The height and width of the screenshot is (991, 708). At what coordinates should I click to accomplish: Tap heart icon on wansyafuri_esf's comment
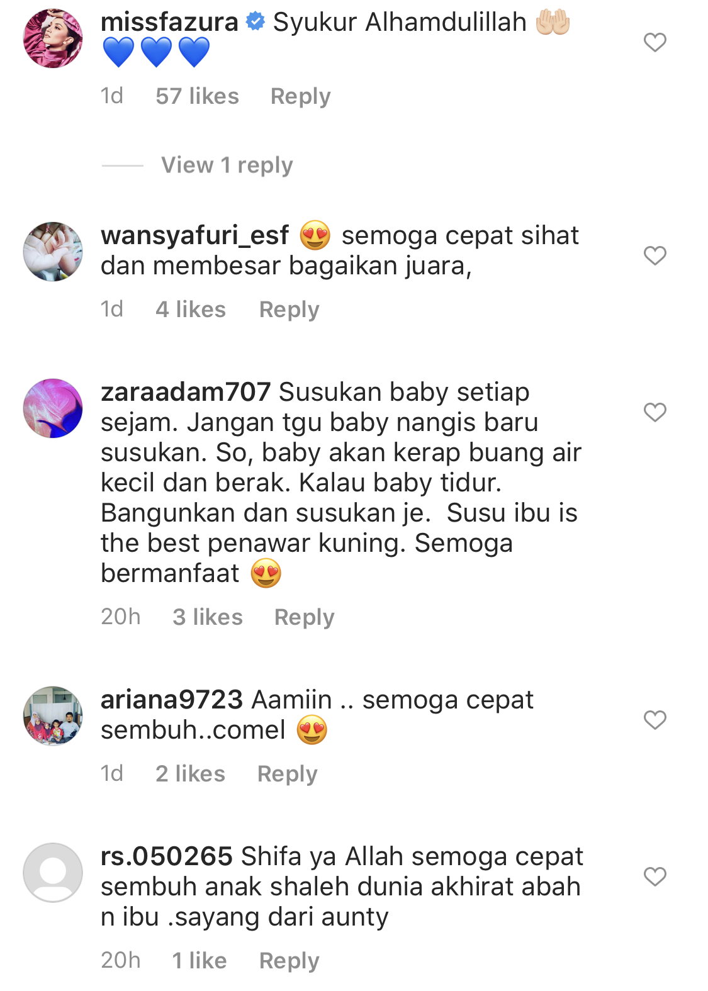pos(655,255)
